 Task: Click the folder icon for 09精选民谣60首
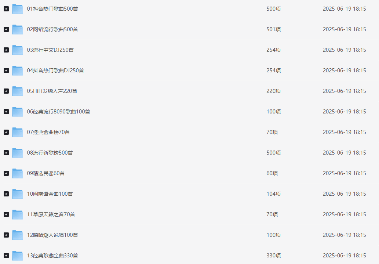click(17, 173)
